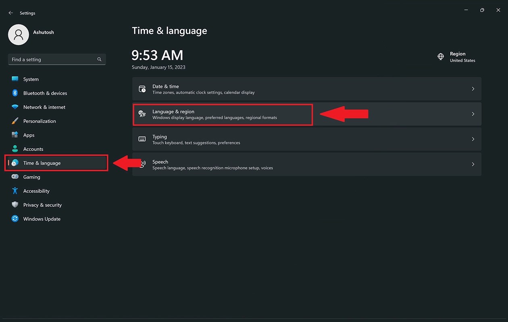Screen dimensions: 508x322
Task: Click the back arrow icon in Settings
Action: [10, 13]
